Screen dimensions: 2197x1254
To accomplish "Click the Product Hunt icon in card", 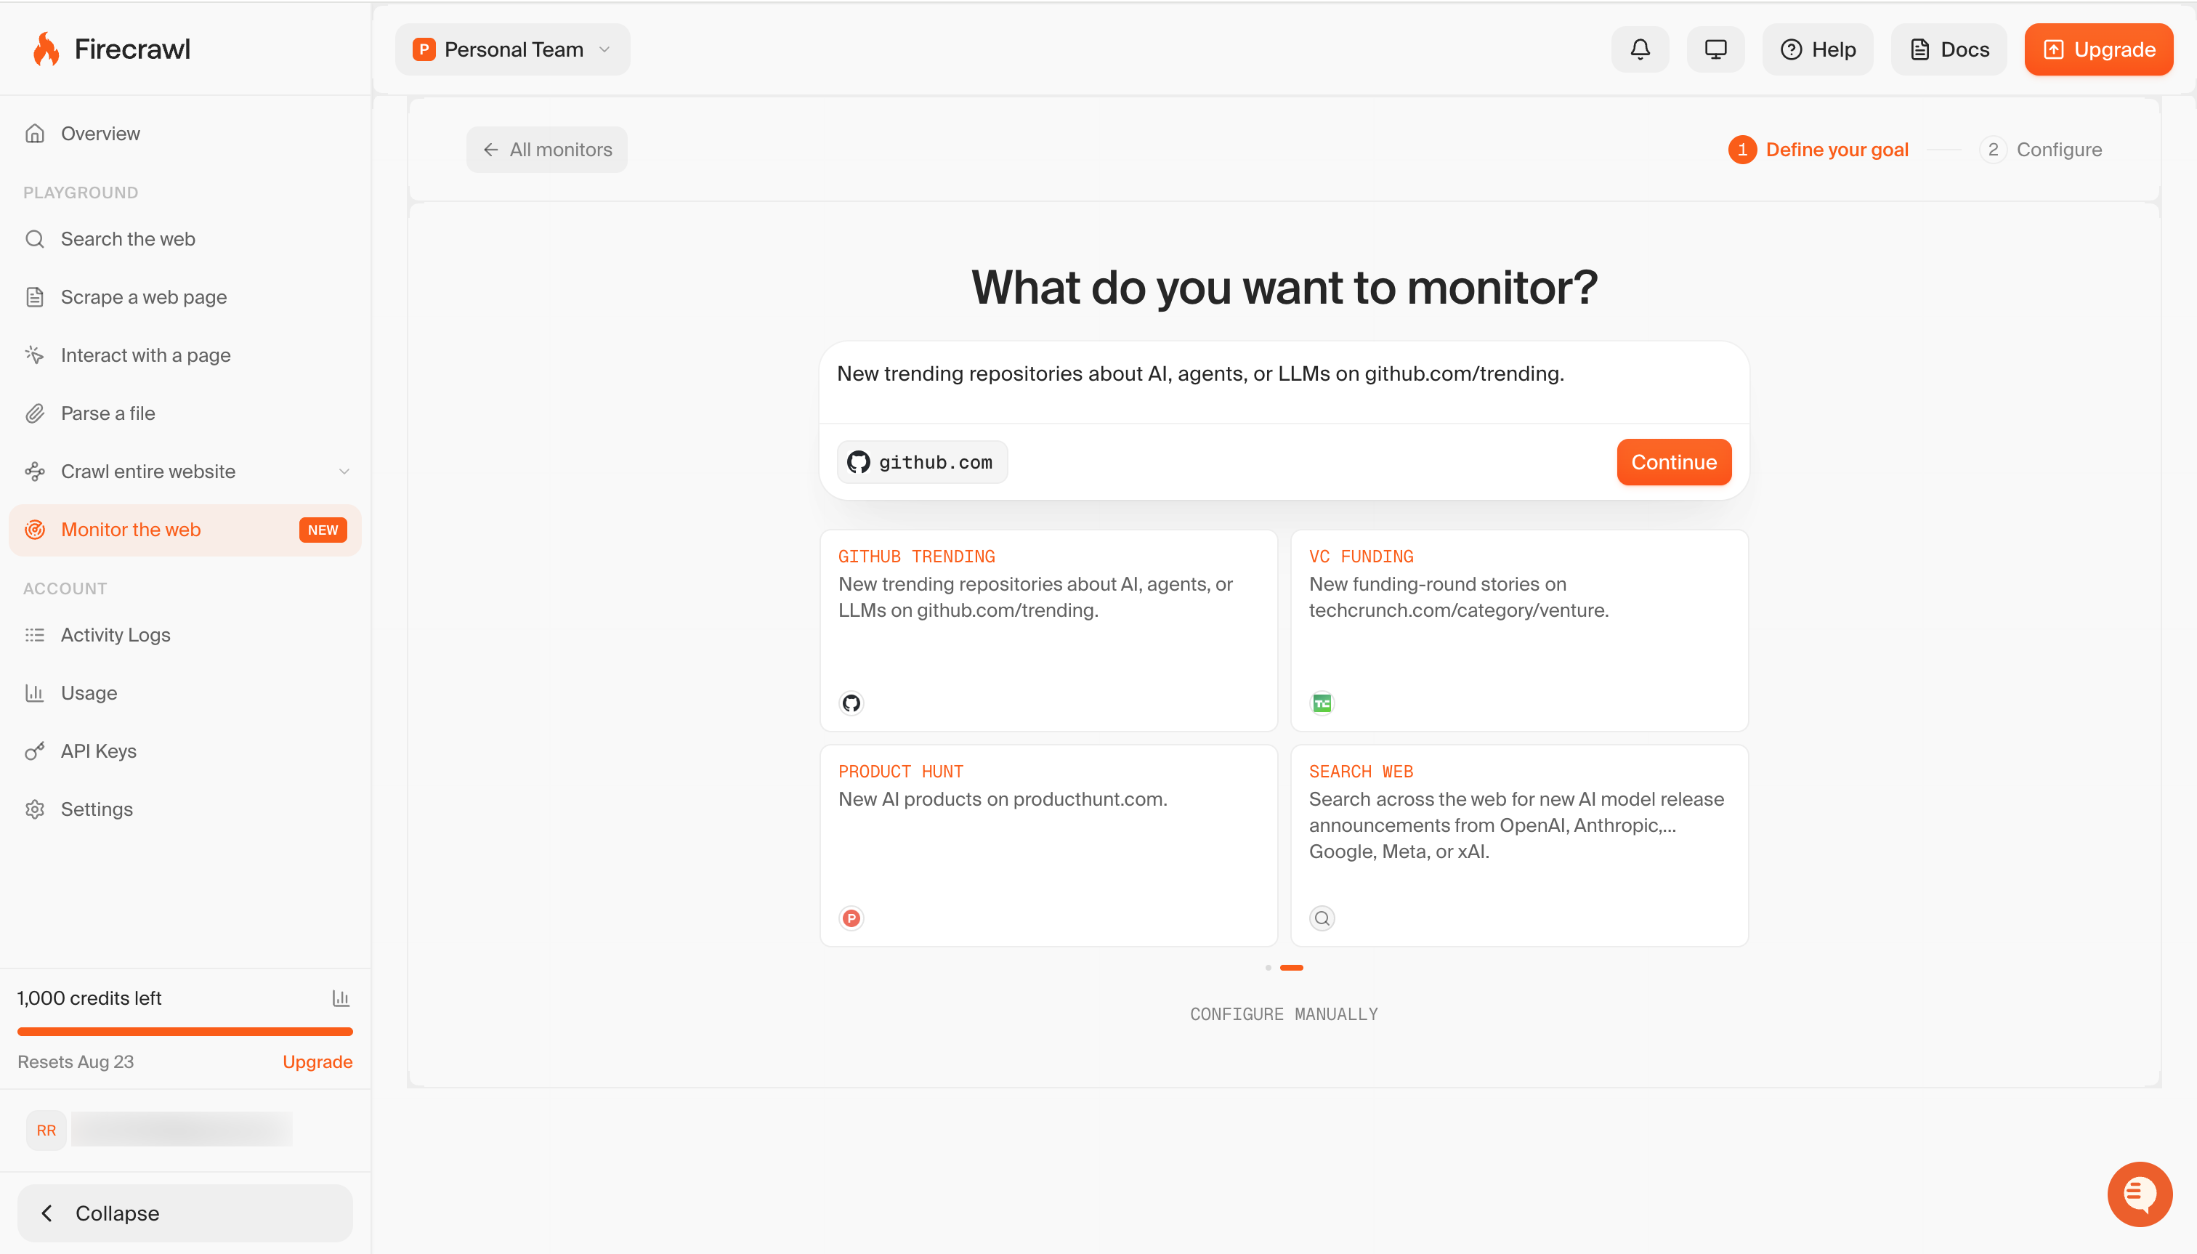I will click(851, 919).
